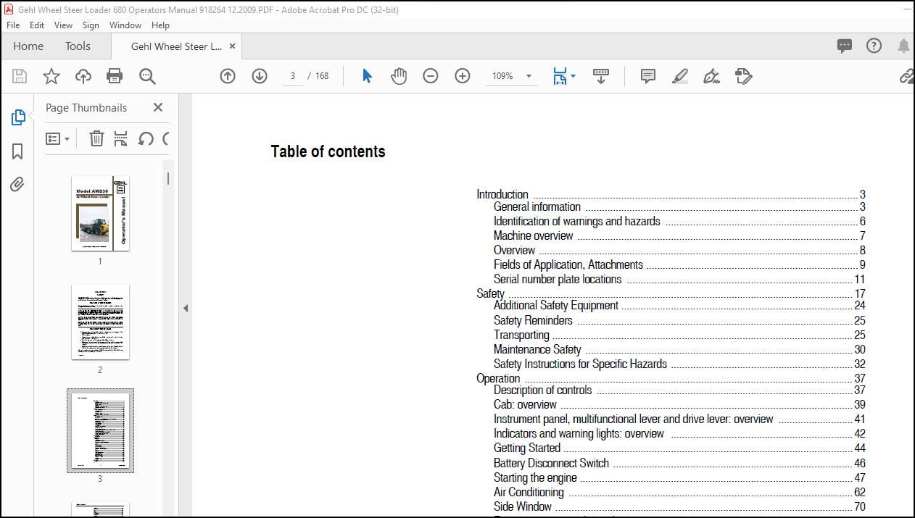Image resolution: width=915 pixels, height=518 pixels.
Task: Click the Save file icon
Action: [20, 76]
